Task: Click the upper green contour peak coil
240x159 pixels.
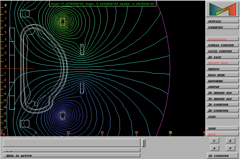Action: click(x=62, y=22)
